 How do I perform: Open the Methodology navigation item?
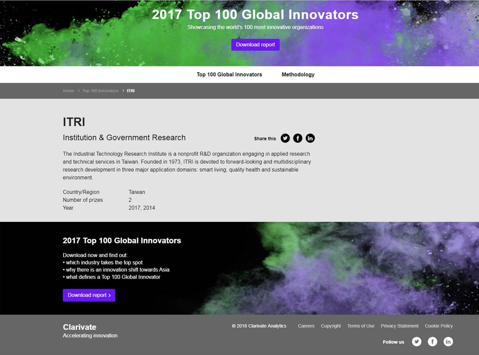[298, 74]
